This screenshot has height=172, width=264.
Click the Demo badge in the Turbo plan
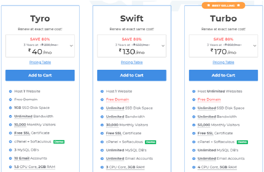[x=242, y=142]
